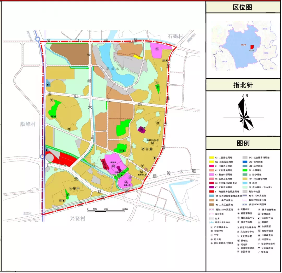Click the 加油加气站 icon in legend

[259, 218]
